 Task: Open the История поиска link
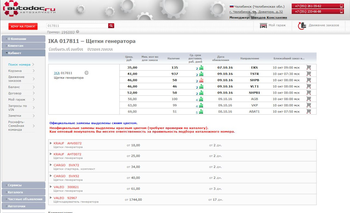[100, 49]
